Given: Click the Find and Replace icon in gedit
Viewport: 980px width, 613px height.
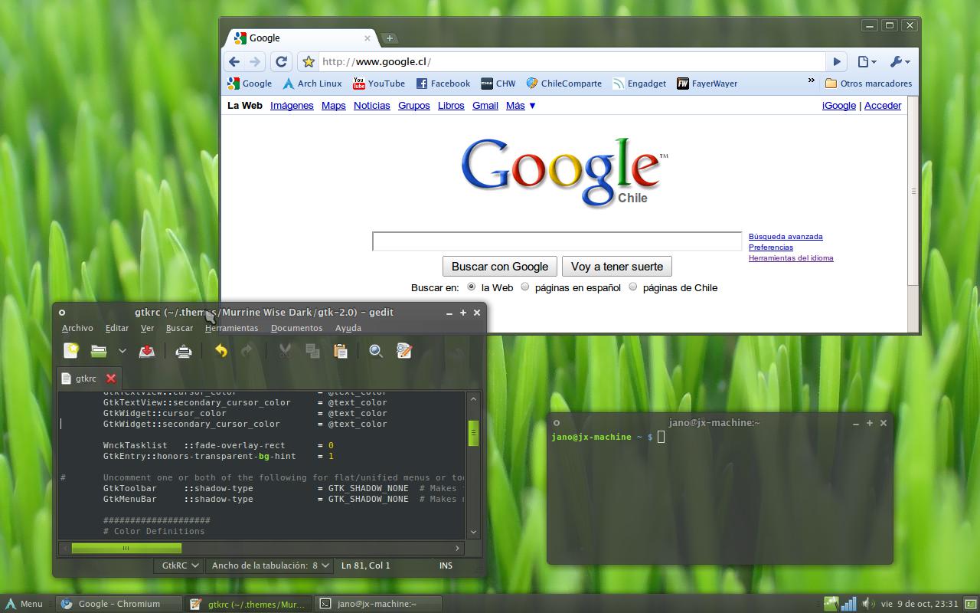Looking at the screenshot, I should point(404,350).
